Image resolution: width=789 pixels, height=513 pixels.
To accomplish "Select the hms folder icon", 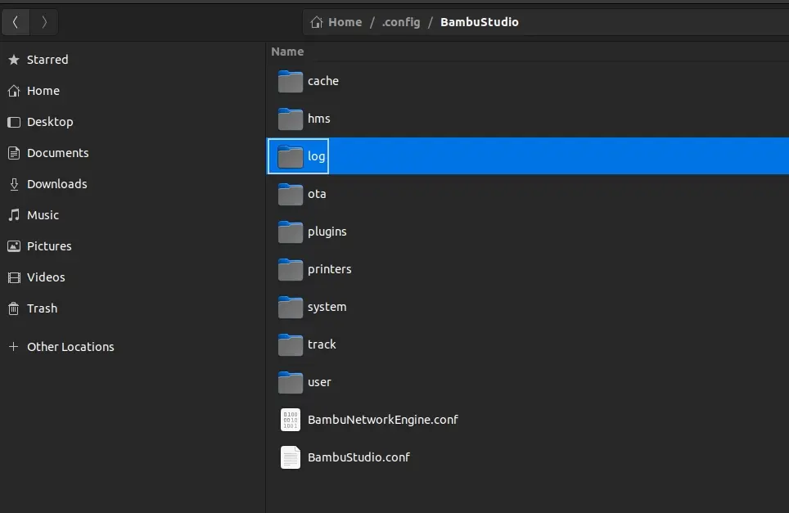I will pyautogui.click(x=291, y=119).
